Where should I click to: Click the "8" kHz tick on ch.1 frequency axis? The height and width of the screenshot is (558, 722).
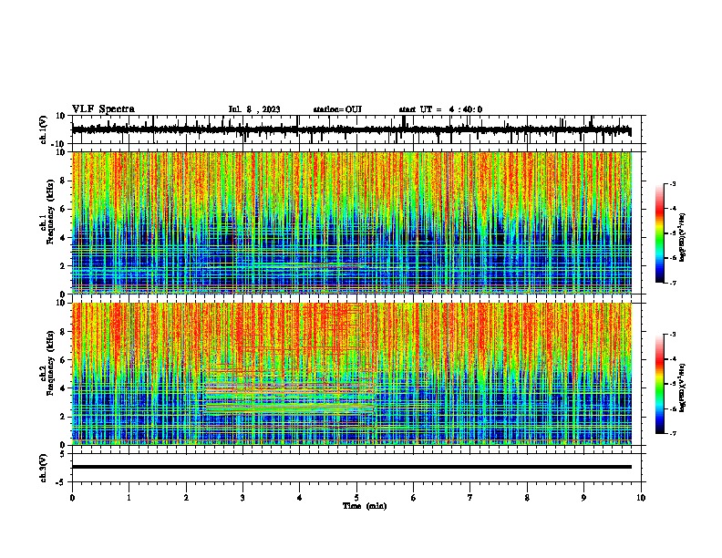point(64,181)
